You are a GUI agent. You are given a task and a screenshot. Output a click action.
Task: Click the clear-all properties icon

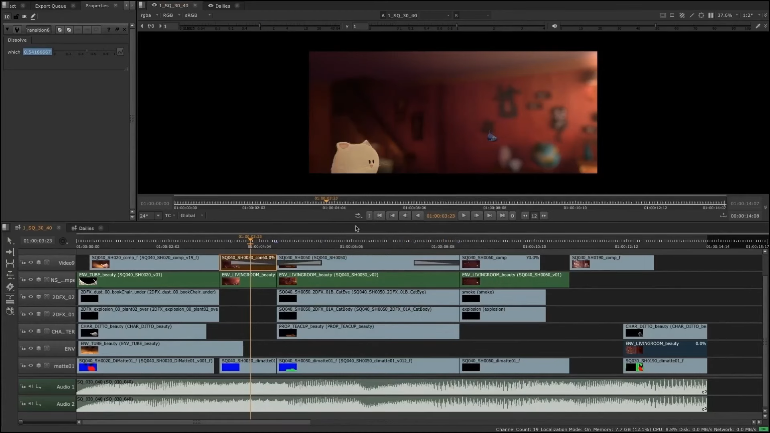24,16
